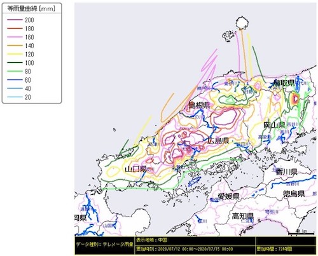The image size is (318, 256).
Task: Click the 60 mm blue legend line
Action: [x=15, y=80]
